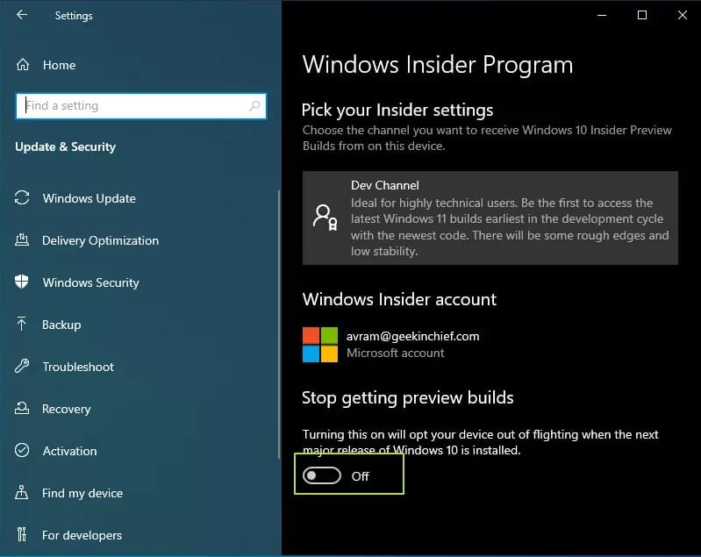The image size is (701, 557).
Task: Click the Find a setting search box
Action: click(x=141, y=106)
